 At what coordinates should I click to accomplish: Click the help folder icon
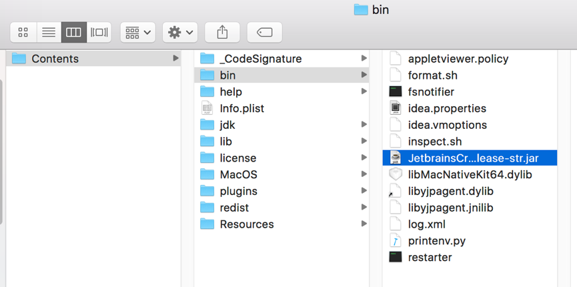[x=207, y=91]
